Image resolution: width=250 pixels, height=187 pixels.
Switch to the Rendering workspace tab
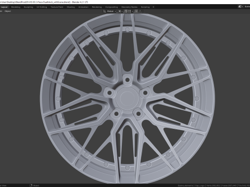coord(97,7)
